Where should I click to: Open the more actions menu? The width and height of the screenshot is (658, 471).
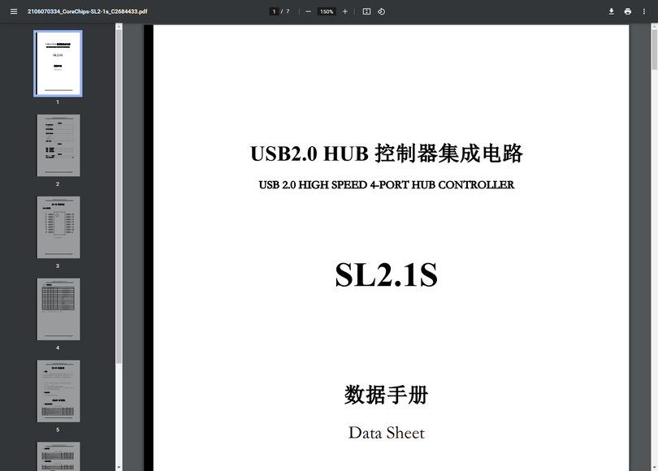pos(643,11)
